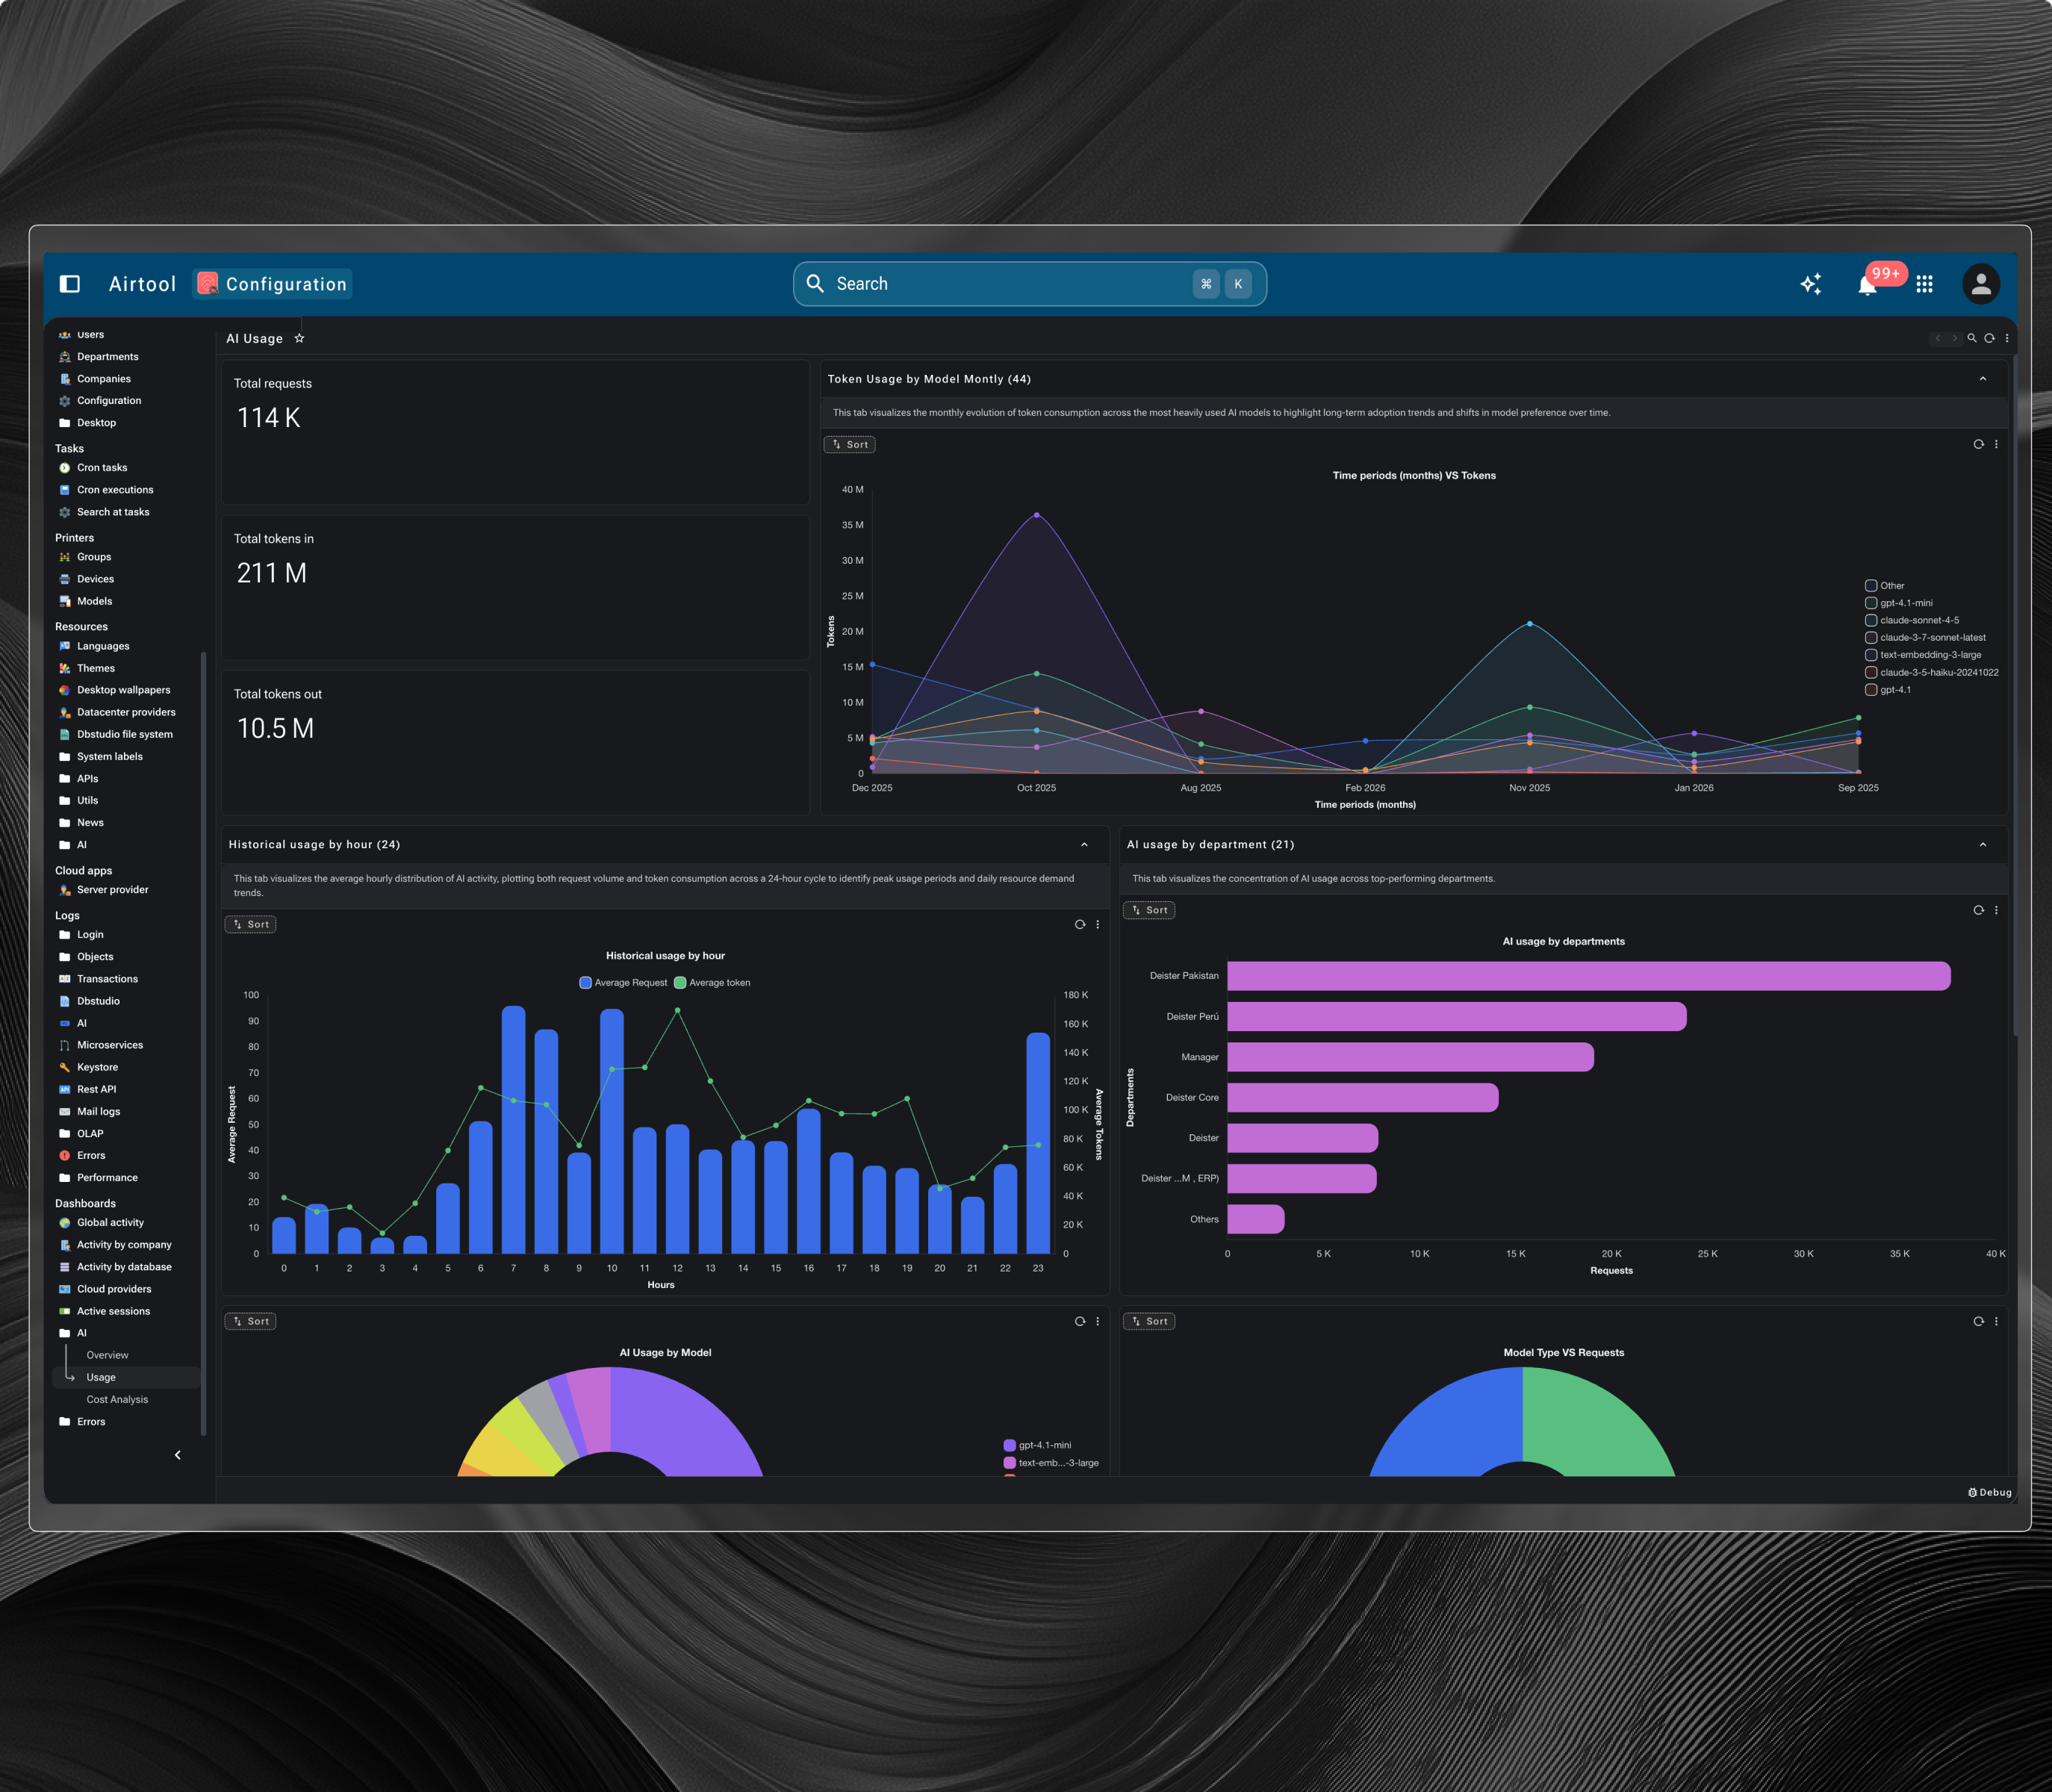Viewport: 2052px width, 1792px height.
Task: Refresh the Token Usage chart
Action: click(x=1978, y=444)
